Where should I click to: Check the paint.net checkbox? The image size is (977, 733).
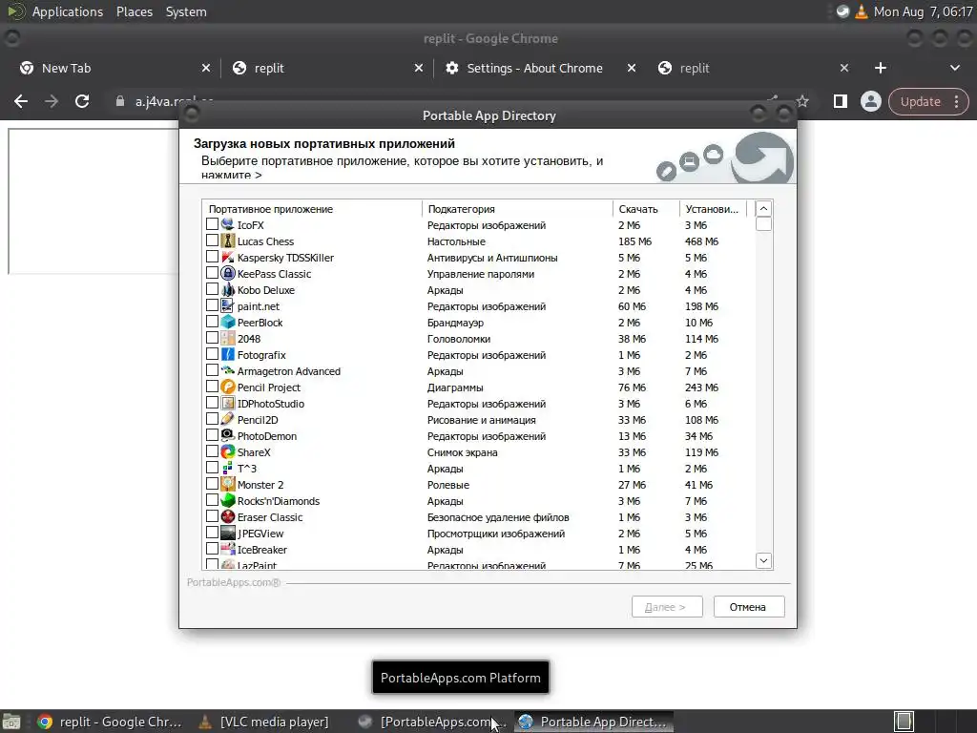(212, 304)
